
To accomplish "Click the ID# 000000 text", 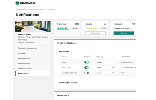I will click(x=23, y=40).
